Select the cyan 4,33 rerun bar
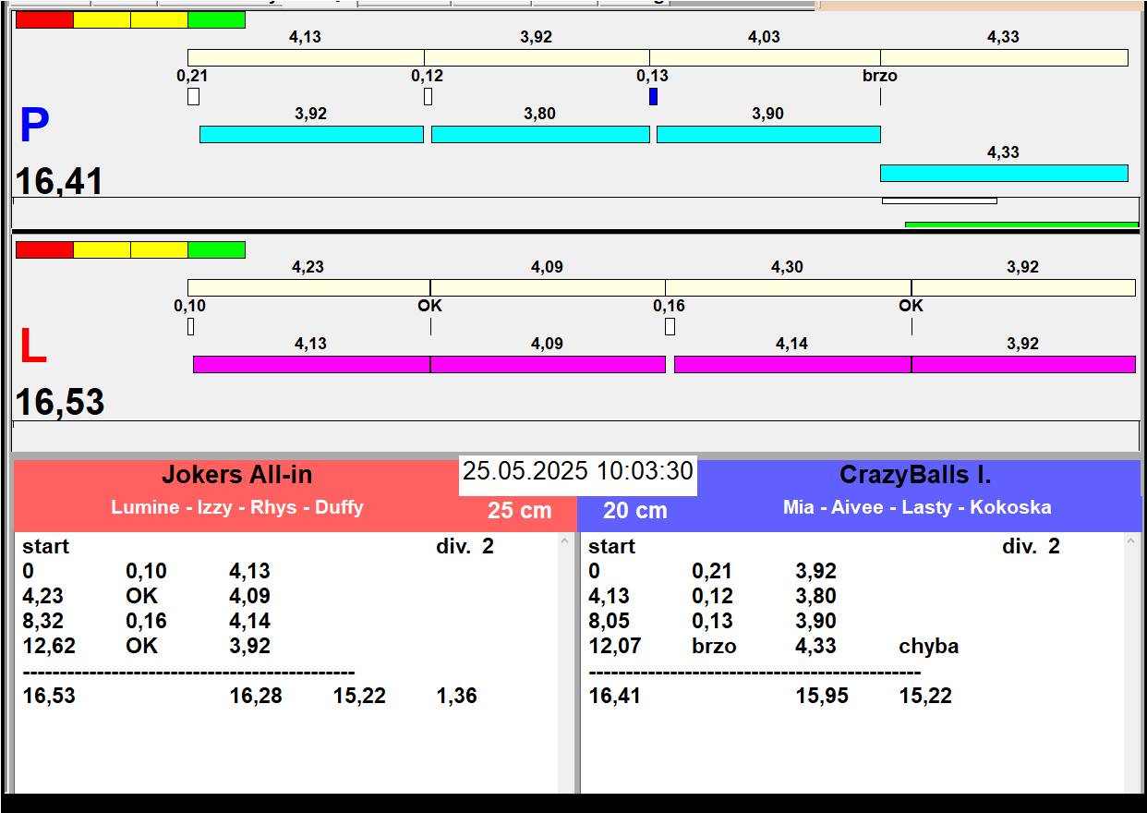Viewport: 1147px width, 813px height. (x=1004, y=173)
